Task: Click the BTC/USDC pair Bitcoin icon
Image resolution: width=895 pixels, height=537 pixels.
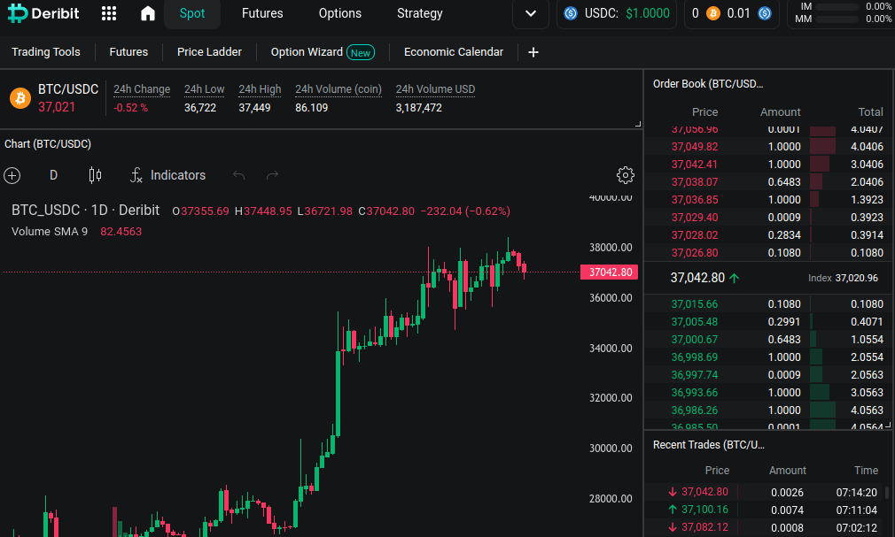Action: [x=20, y=98]
